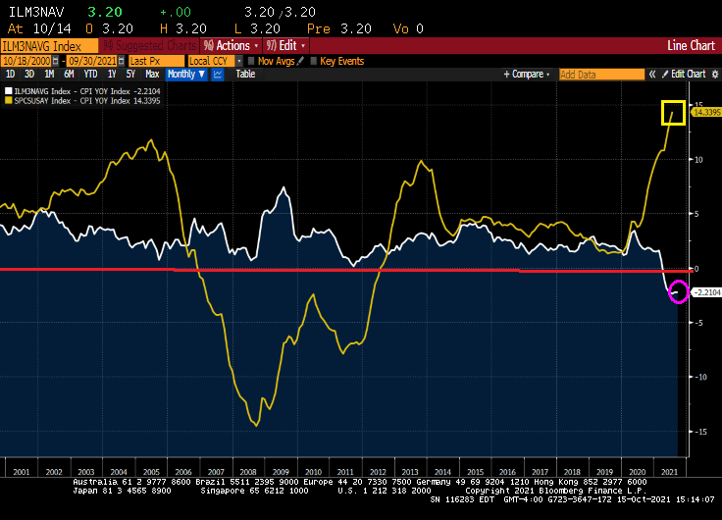Click the white ILM3NAVG legend swatch
This screenshot has height=520, width=722.
pyautogui.click(x=9, y=90)
